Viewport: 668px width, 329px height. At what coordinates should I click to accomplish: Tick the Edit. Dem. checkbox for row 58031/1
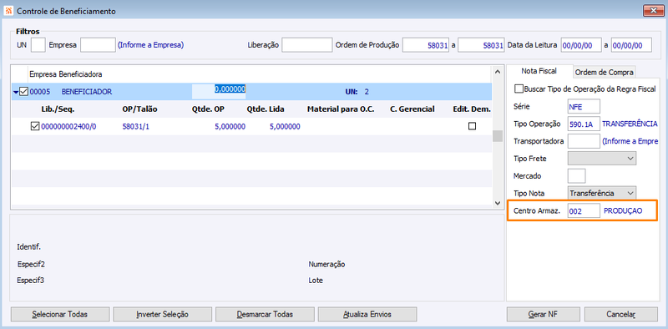point(472,126)
